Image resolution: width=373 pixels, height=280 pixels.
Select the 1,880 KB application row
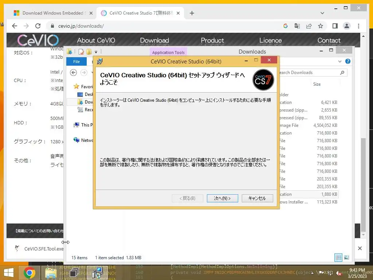point(309,194)
